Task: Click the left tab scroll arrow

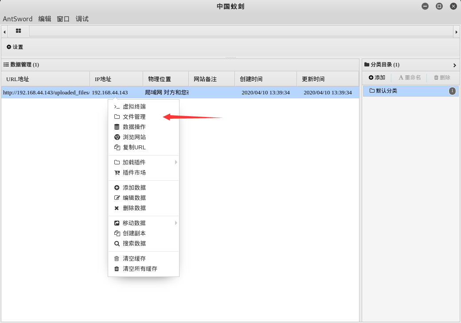Action: 4,32
